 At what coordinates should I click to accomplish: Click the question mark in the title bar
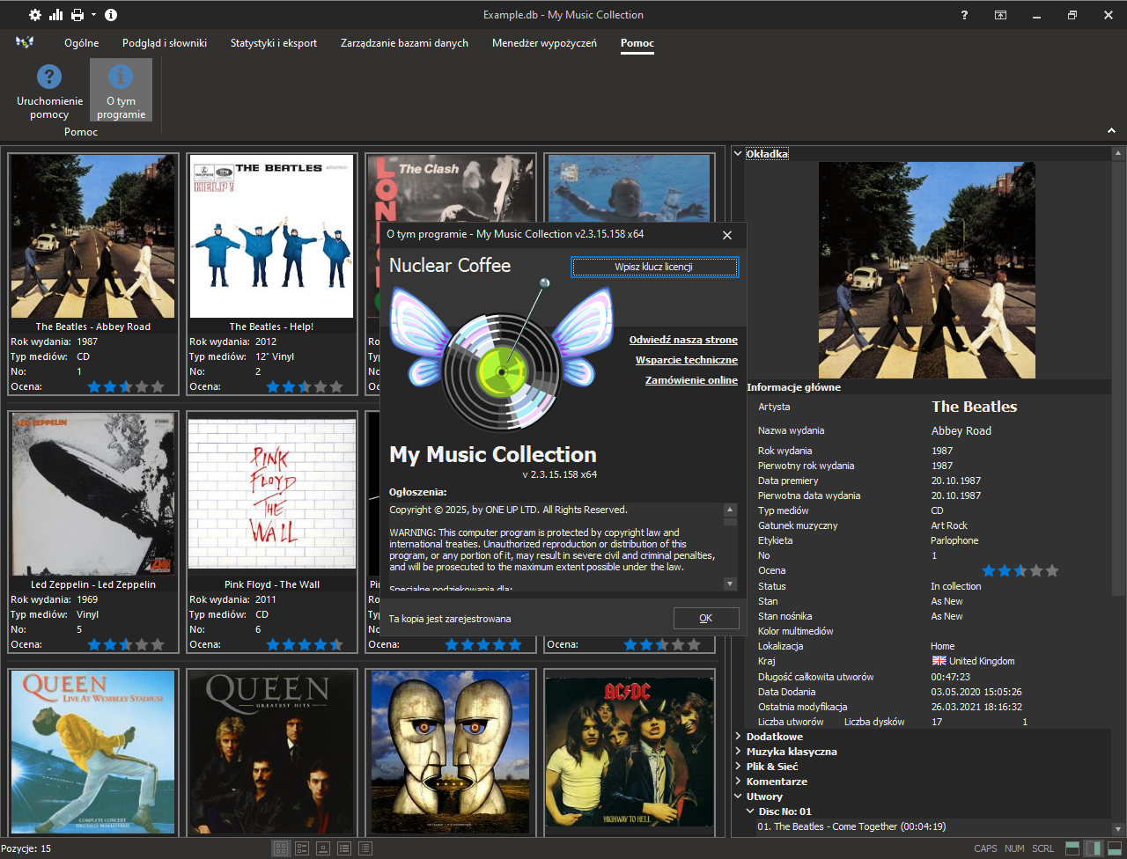(x=965, y=15)
